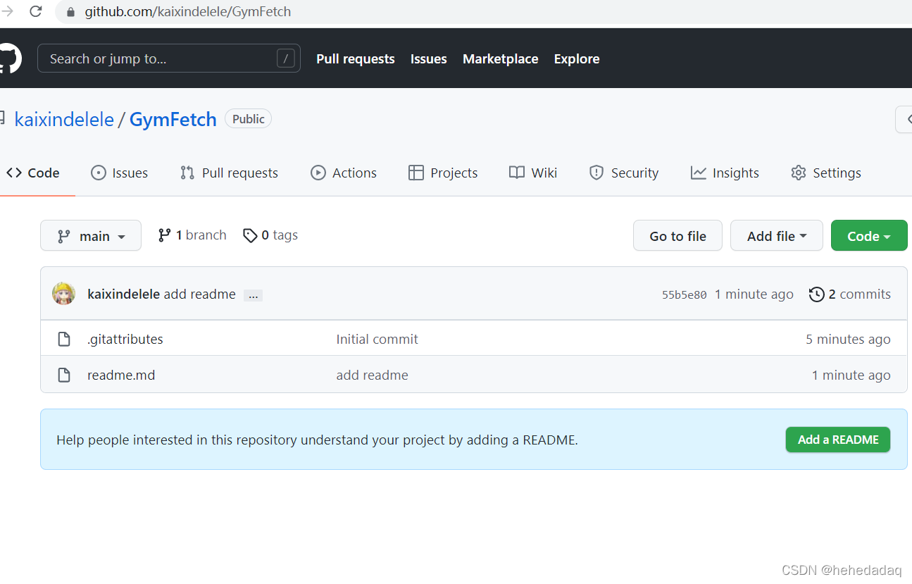Viewport: 912px width, 584px height.
Task: Open the Pull requests repository tab
Action: point(230,173)
